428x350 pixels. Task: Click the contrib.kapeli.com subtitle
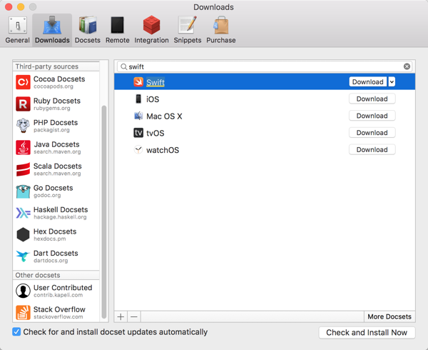point(58,295)
